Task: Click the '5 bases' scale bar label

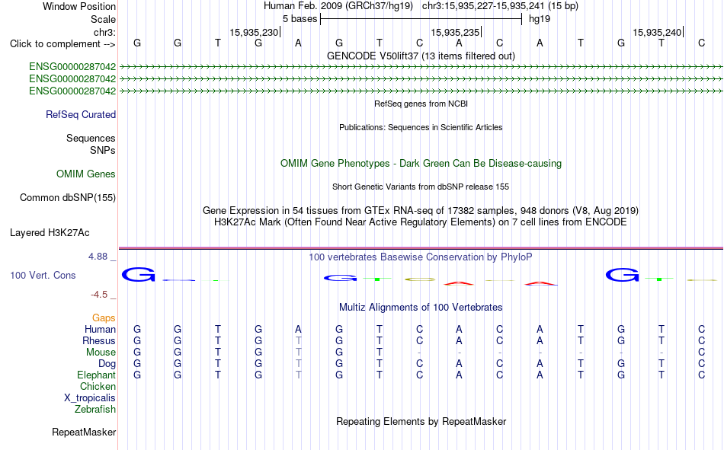Action: pyautogui.click(x=300, y=19)
